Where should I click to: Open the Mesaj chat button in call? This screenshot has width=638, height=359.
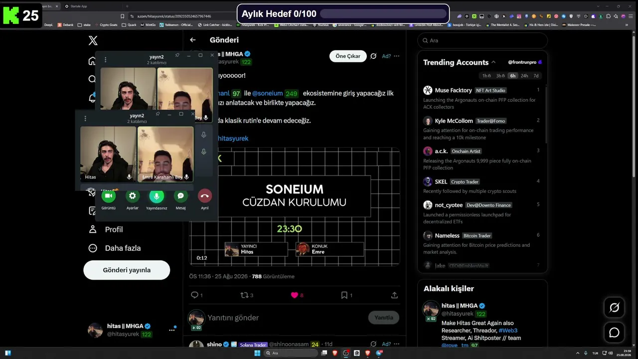pos(180,196)
